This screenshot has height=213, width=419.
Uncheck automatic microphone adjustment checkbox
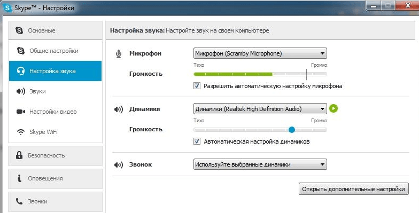tap(197, 86)
